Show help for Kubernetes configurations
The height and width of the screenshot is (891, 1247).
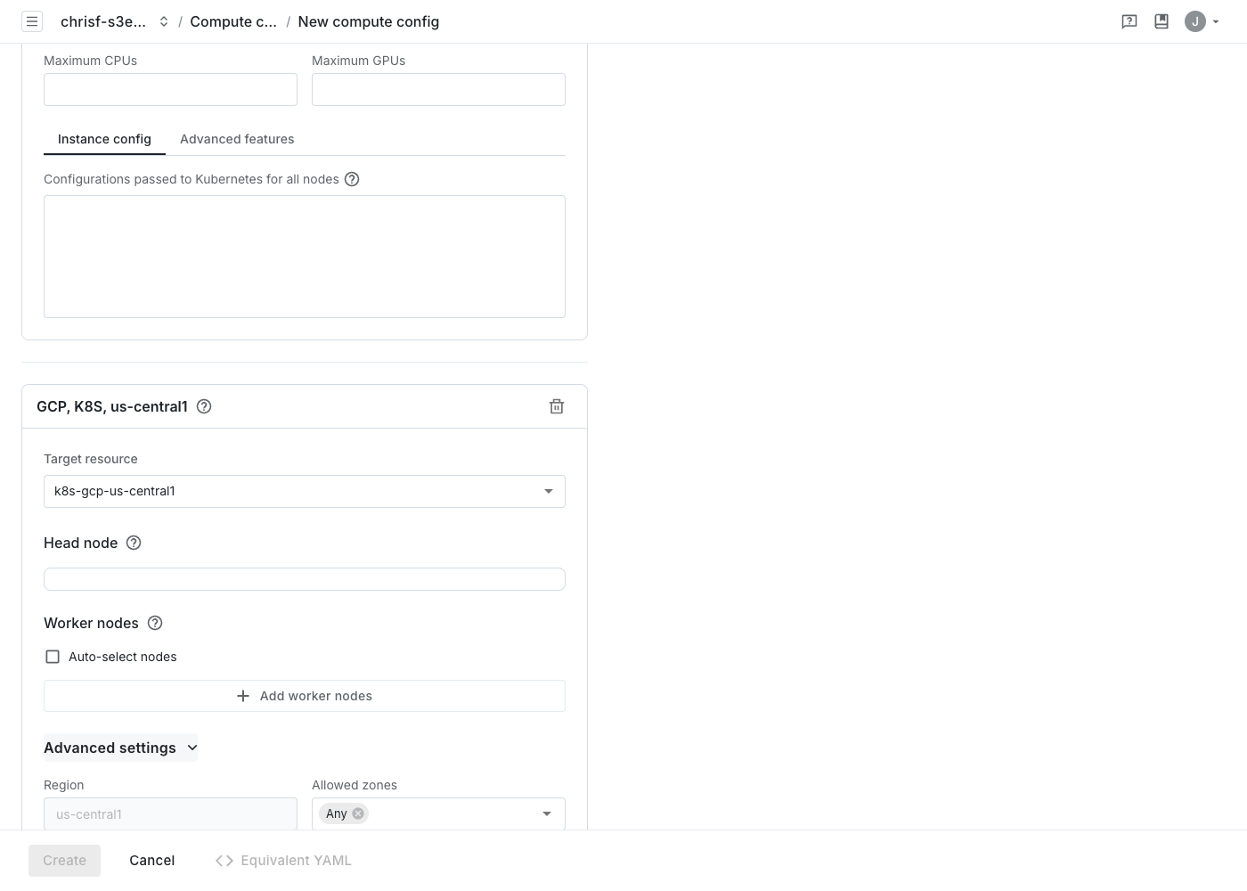[352, 179]
